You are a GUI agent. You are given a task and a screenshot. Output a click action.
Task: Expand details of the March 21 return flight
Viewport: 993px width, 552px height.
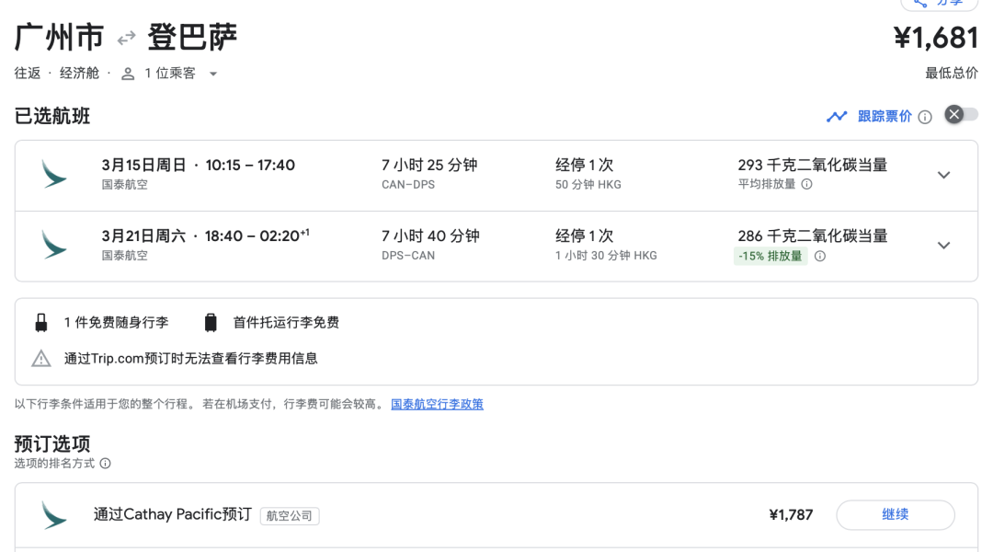click(943, 245)
